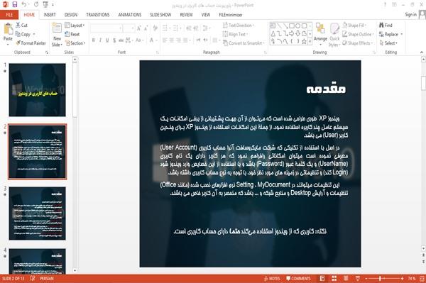This screenshot has width=426, height=283.
Task: Start slide show from beginning quick access icon
Action: [45, 4]
